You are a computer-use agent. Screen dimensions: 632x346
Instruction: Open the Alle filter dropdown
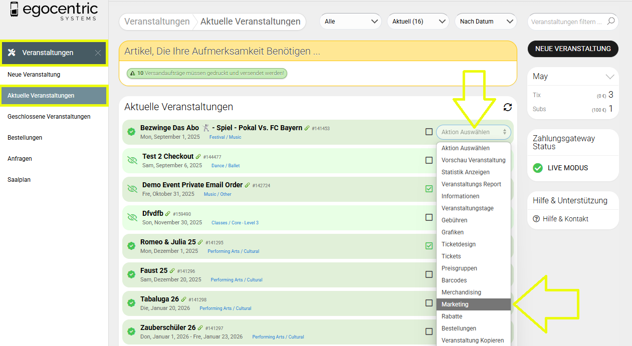click(351, 22)
